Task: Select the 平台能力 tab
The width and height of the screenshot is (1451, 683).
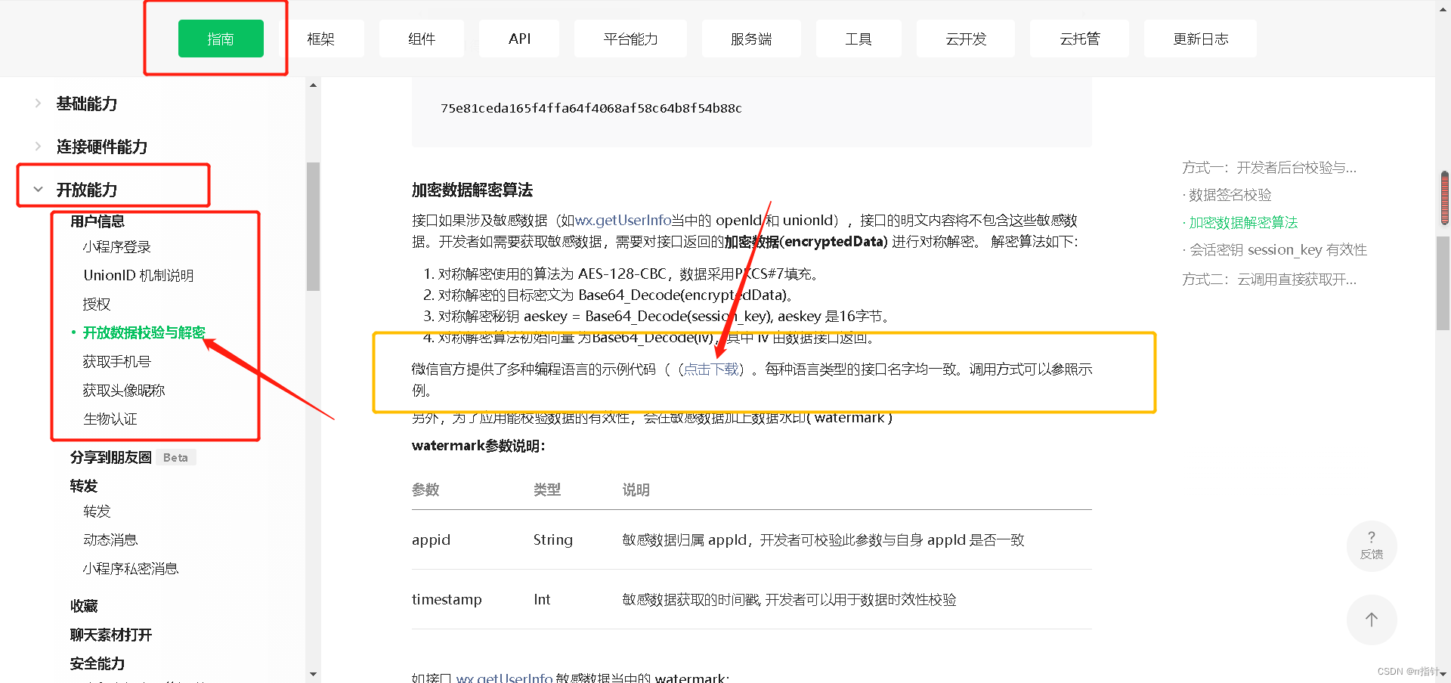Action: [630, 39]
